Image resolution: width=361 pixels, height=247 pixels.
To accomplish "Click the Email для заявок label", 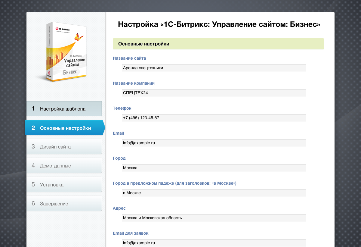I will click(x=131, y=233).
